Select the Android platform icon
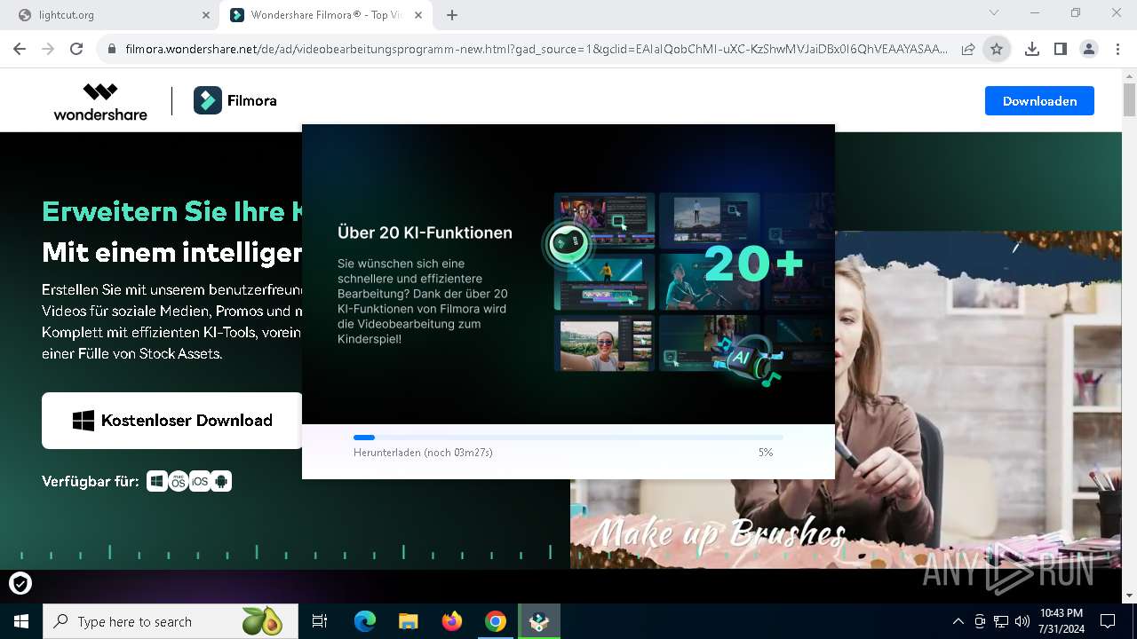The image size is (1137, 639). click(x=221, y=481)
